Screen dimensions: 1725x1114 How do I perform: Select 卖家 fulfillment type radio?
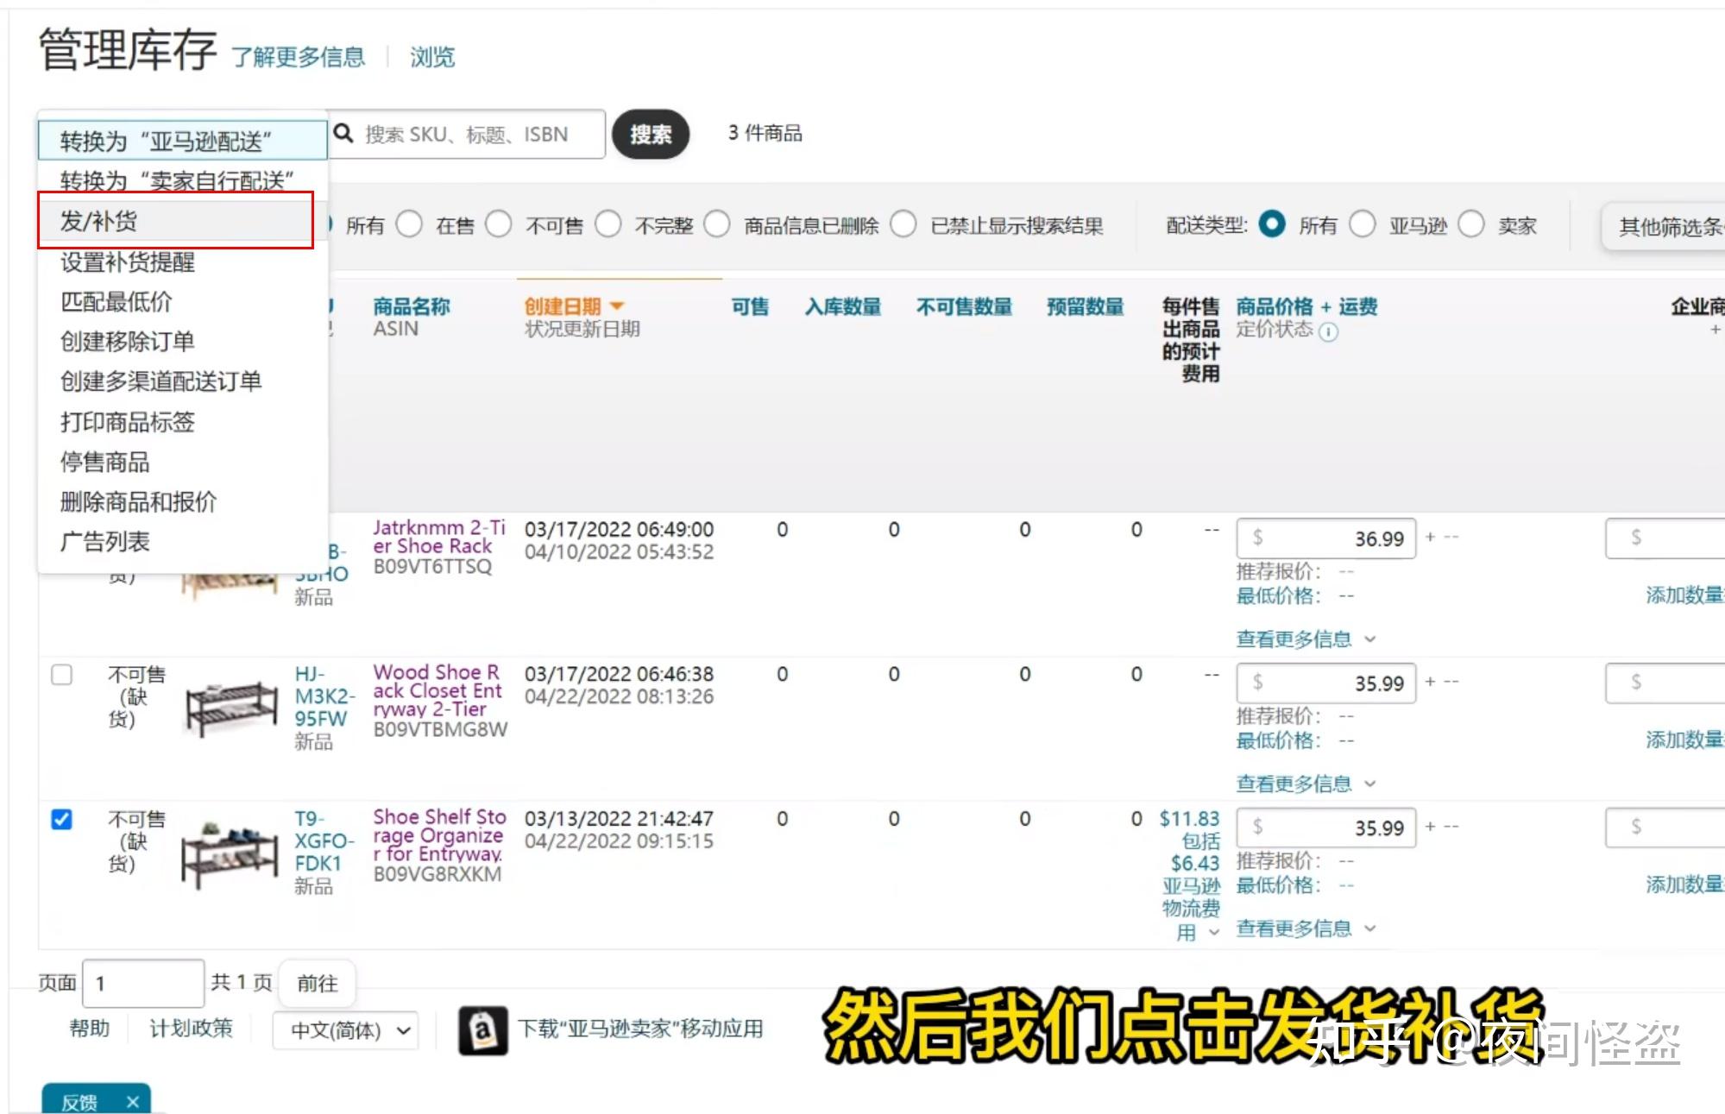tap(1470, 225)
